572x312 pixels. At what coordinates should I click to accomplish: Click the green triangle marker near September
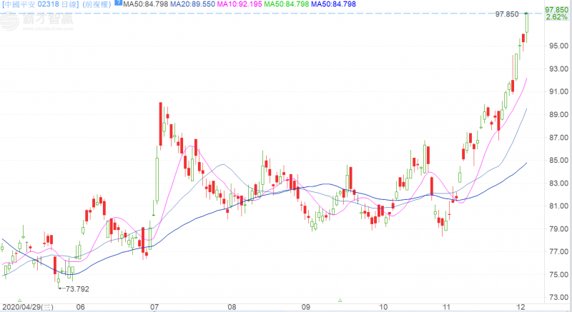click(x=340, y=300)
